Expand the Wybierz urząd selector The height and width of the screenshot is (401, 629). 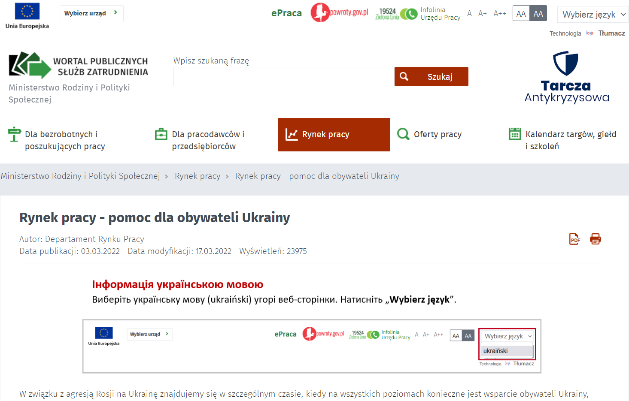click(x=91, y=13)
